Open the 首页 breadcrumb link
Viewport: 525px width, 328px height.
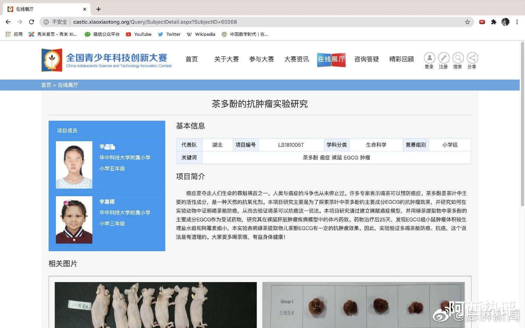click(x=46, y=85)
